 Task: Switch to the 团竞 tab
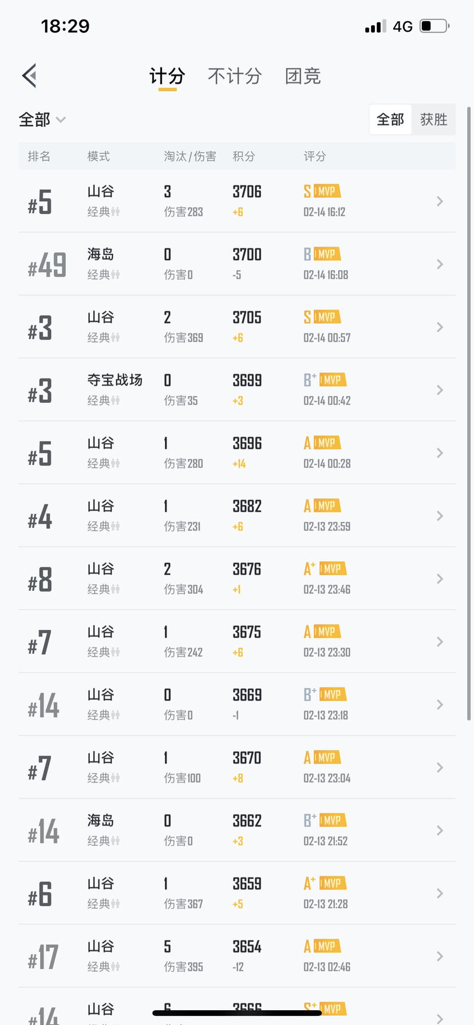pyautogui.click(x=303, y=76)
